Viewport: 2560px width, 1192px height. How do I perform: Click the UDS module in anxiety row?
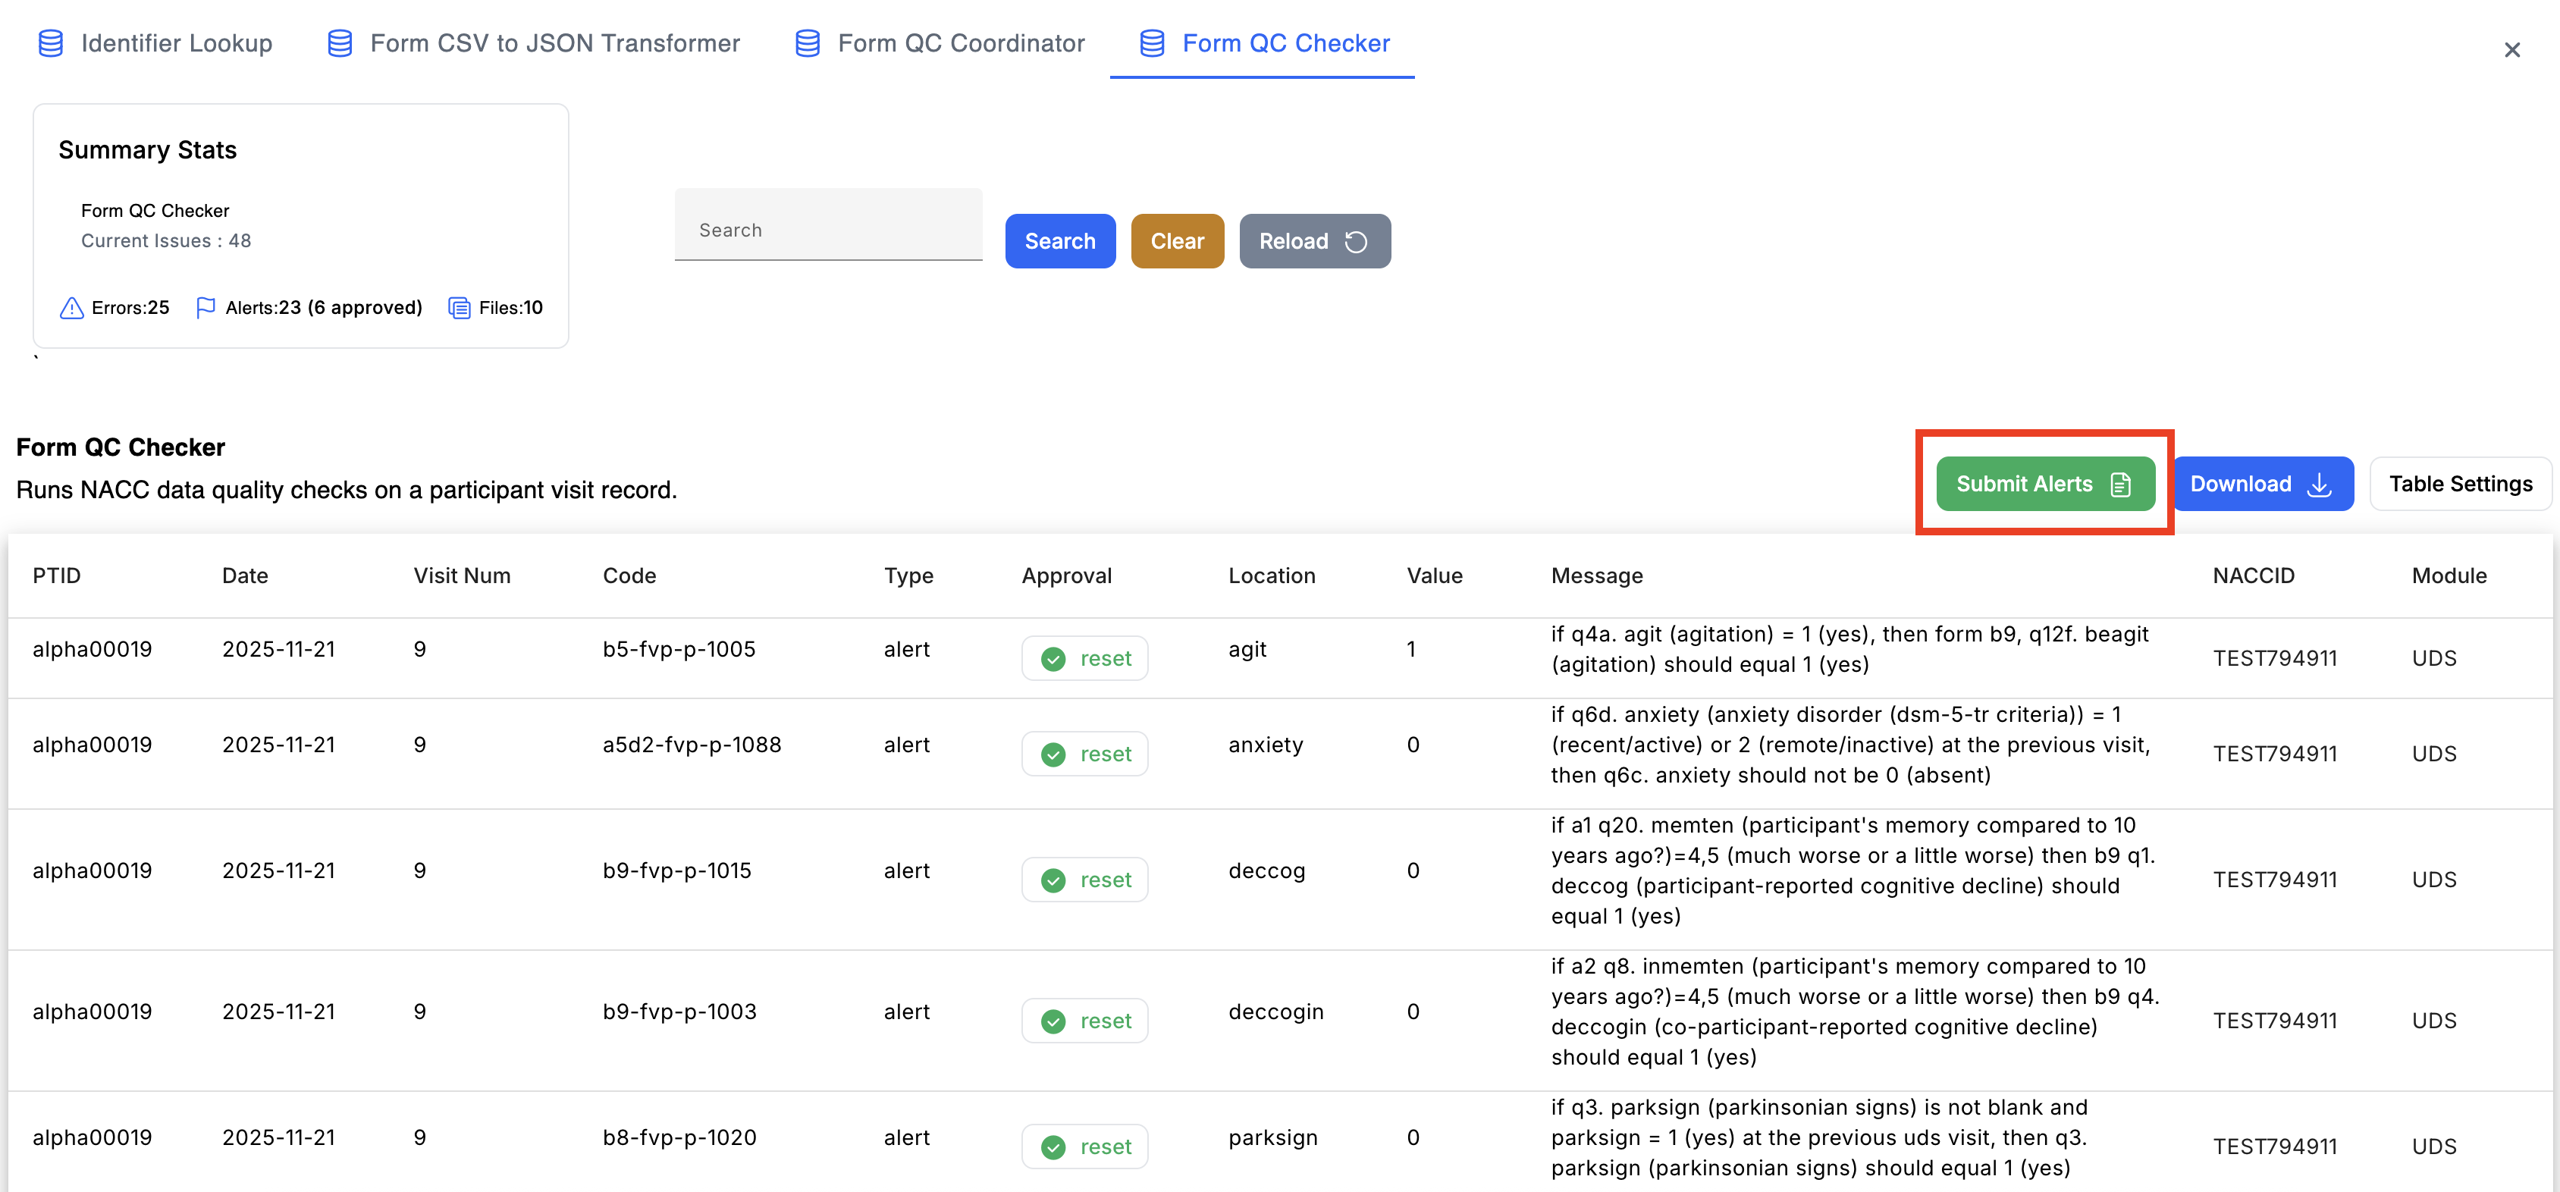point(2434,754)
